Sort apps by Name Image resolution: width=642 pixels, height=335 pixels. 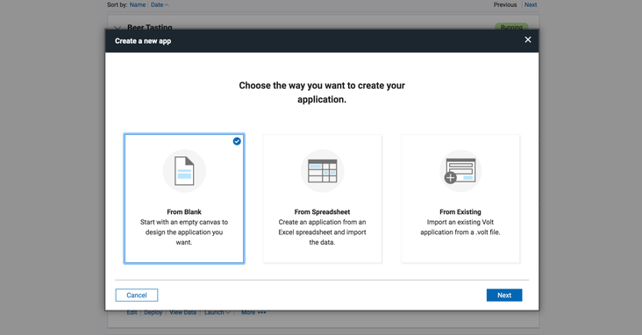(137, 5)
